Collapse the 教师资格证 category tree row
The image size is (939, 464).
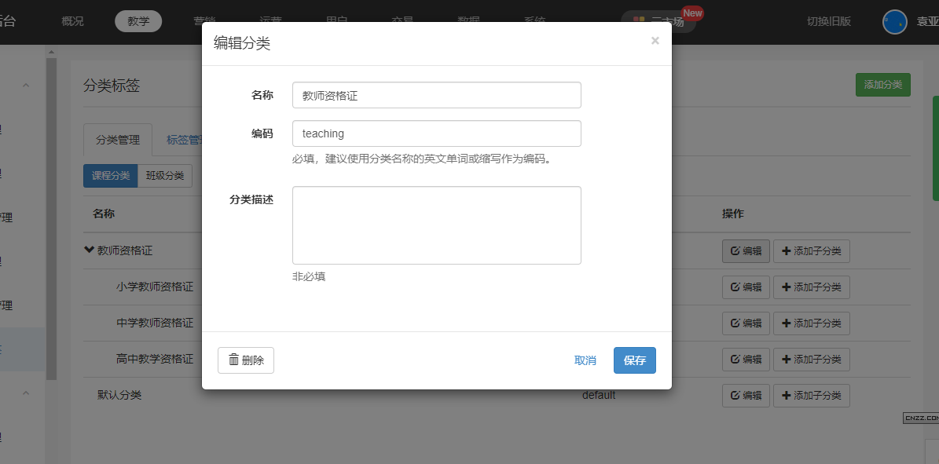(x=89, y=250)
